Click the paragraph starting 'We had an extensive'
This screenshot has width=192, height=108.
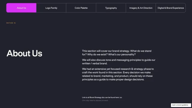point(118,74)
